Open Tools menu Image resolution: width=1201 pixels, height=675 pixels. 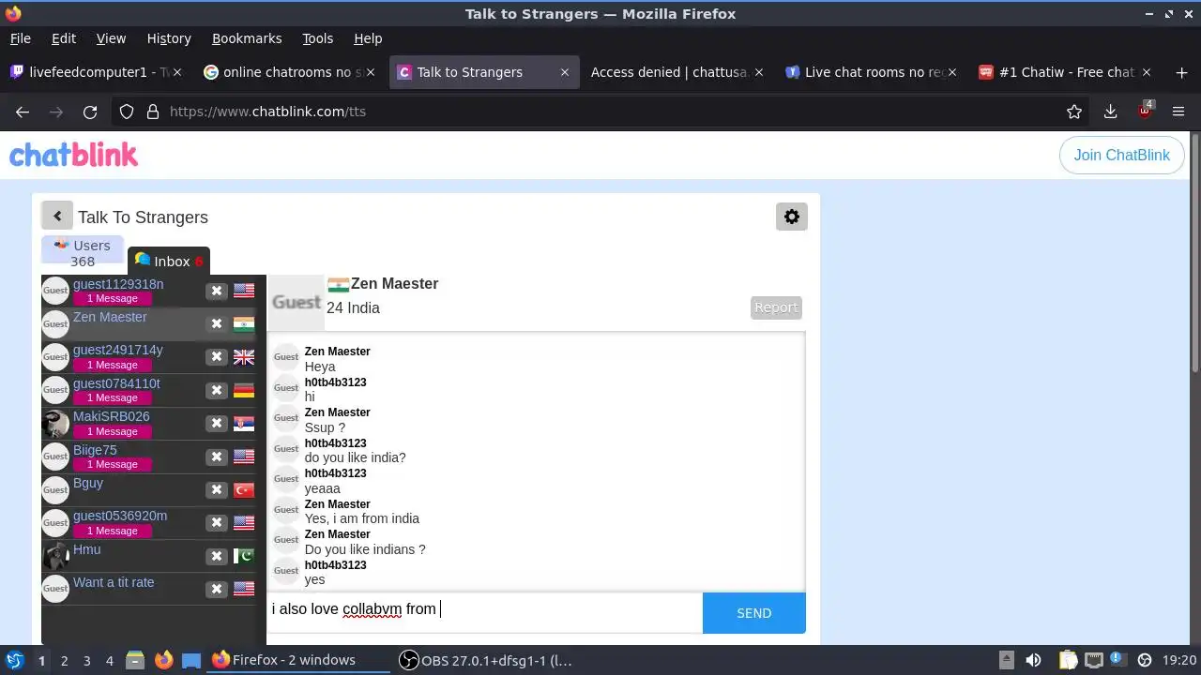318,38
